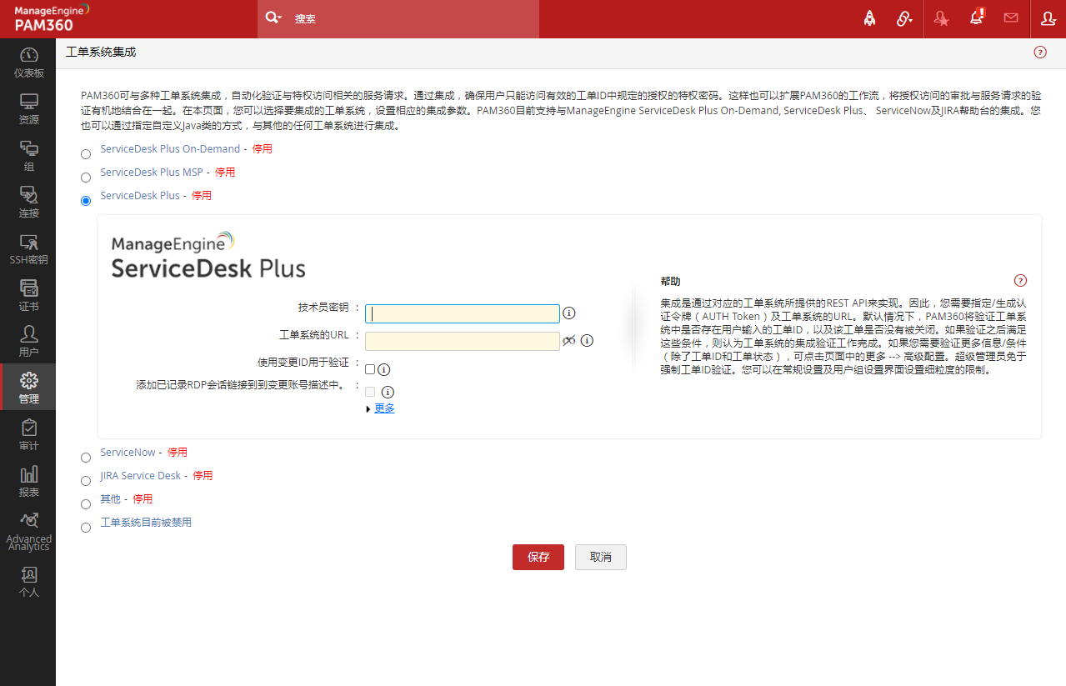Select ServiceDesk Plus MSP radio button
Viewport: 1066px width, 686px height.
pyautogui.click(x=86, y=178)
